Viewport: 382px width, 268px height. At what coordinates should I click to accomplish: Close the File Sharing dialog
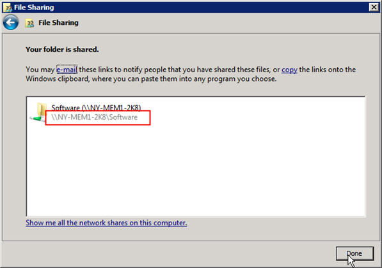tap(374, 7)
